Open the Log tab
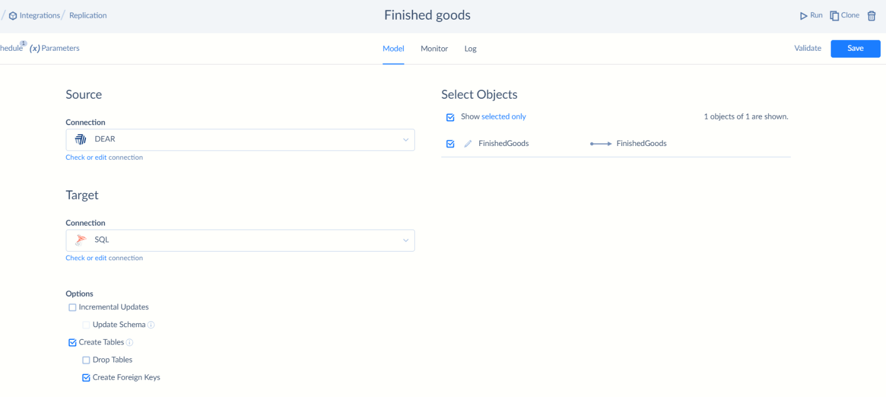886x397 pixels. tap(470, 48)
